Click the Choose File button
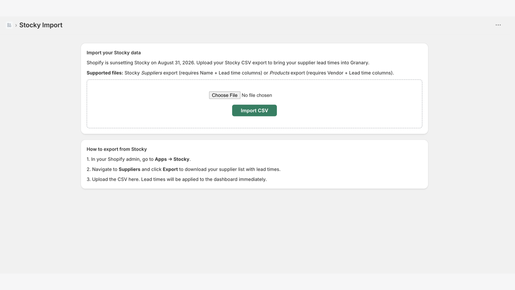This screenshot has width=515, height=290. coord(225,95)
